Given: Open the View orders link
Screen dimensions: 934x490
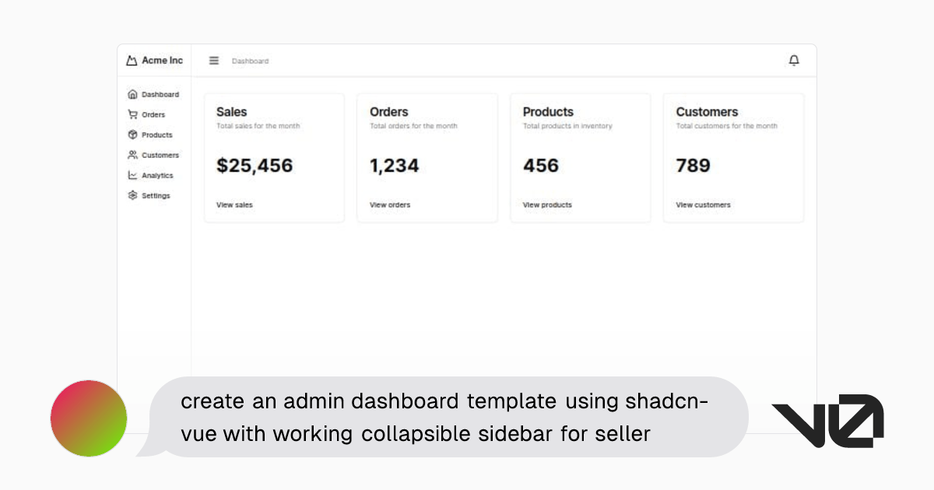Looking at the screenshot, I should [x=390, y=205].
